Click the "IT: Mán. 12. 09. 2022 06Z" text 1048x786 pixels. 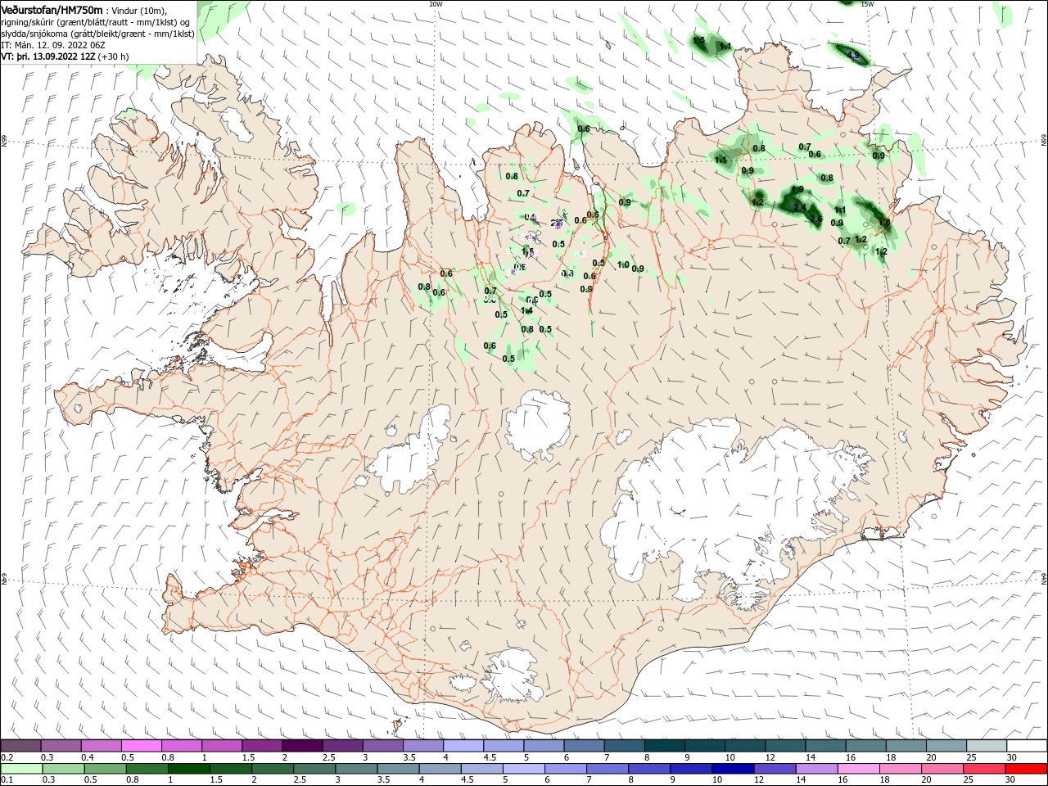click(52, 46)
